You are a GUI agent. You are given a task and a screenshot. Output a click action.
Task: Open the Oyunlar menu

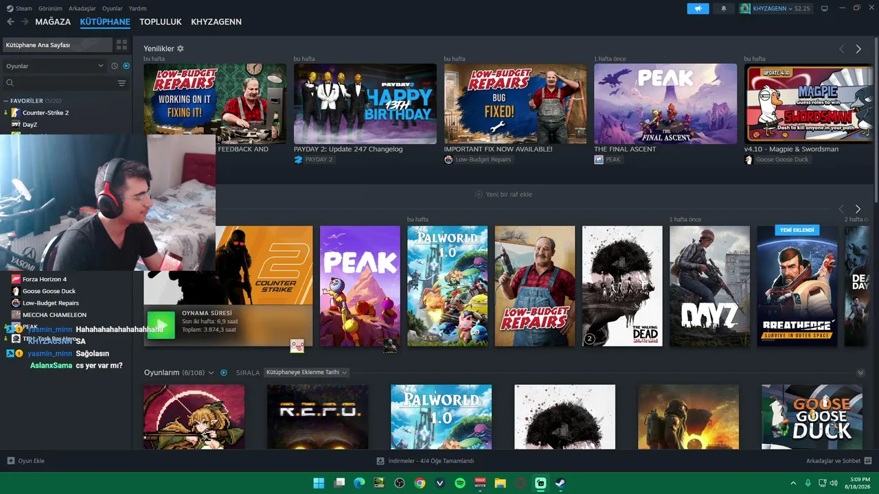(113, 8)
